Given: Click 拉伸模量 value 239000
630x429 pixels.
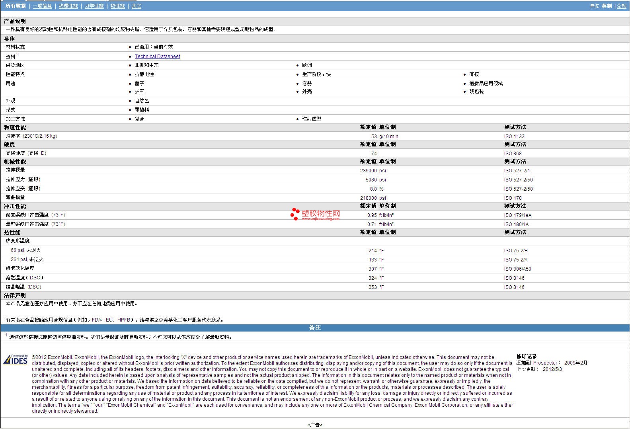Looking at the screenshot, I should (x=369, y=171).
